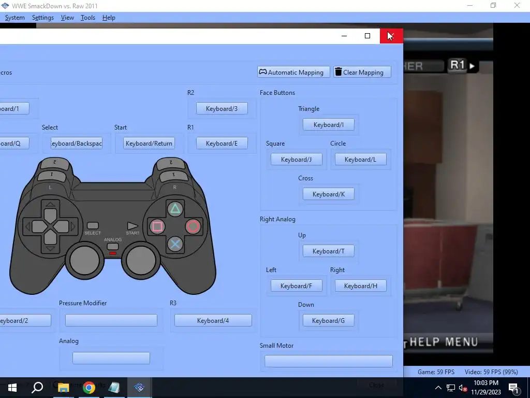Screen dimensions: 530x398
Task: Open taskbar search icon
Action: [x=37, y=388]
